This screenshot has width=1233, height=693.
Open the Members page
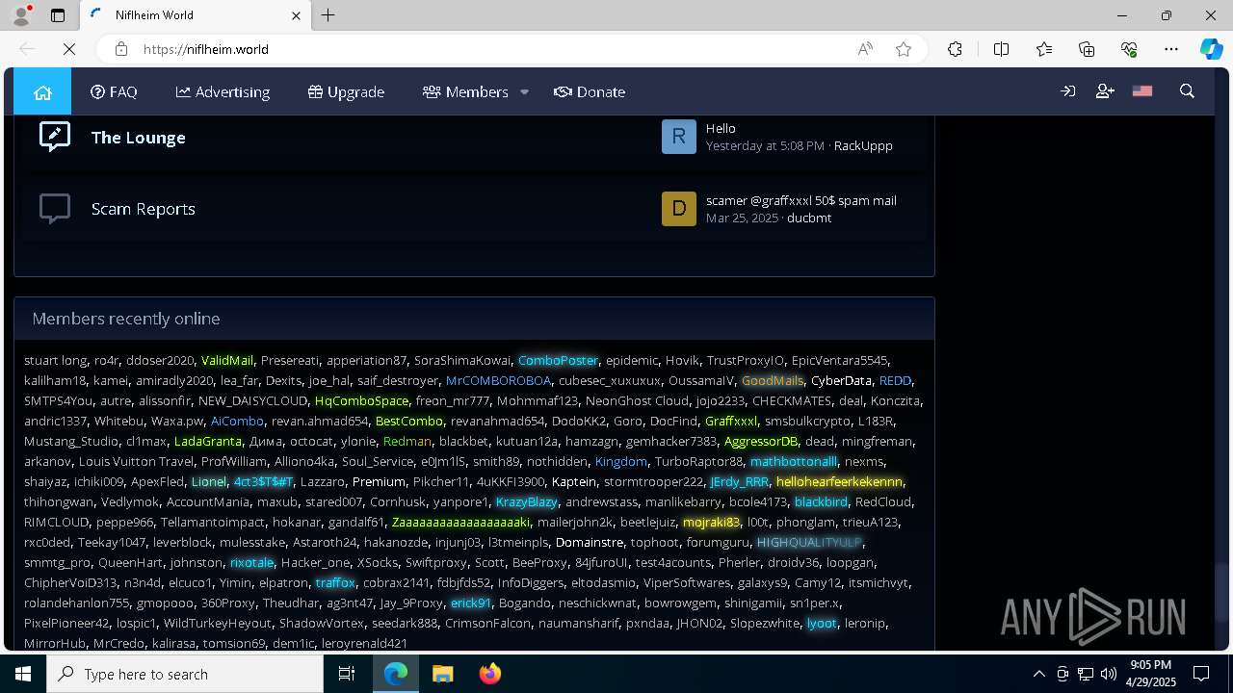coord(465,91)
